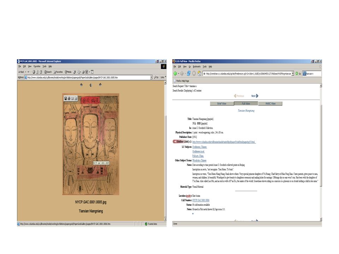Open the Firefox Forward history dropdown arrow
Screen dimensions: 339x254
tap(185, 73)
